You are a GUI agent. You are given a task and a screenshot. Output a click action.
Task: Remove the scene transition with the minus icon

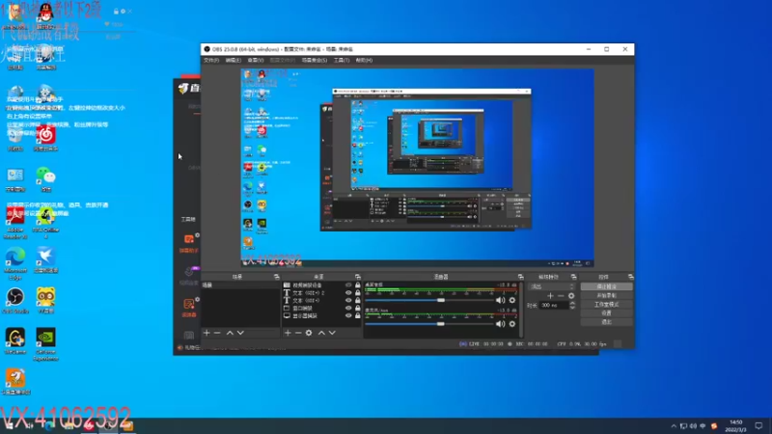click(x=561, y=296)
